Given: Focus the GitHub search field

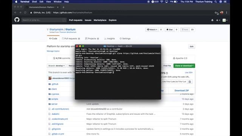Looking at the screenshot, I should click(x=44, y=20).
